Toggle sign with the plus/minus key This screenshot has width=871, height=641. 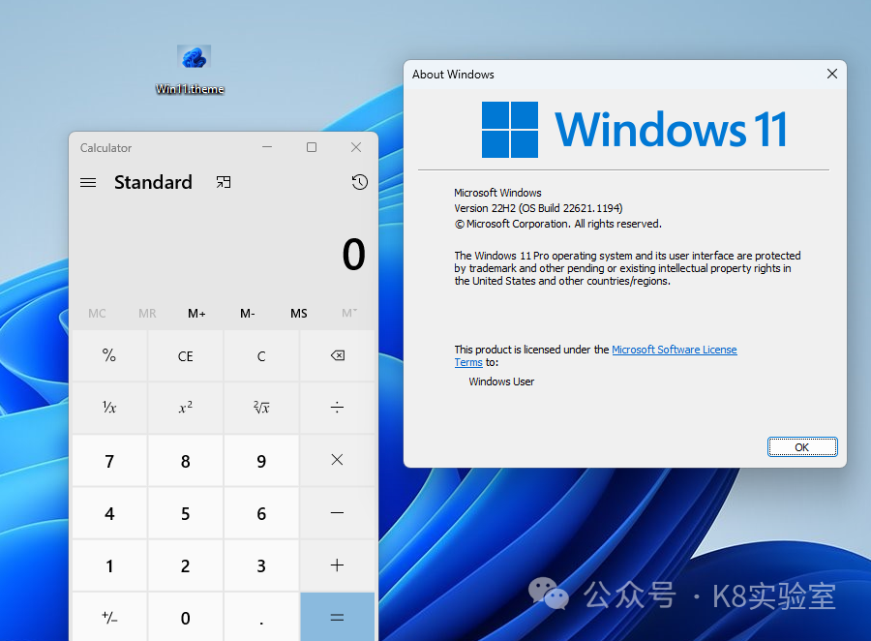pos(109,617)
